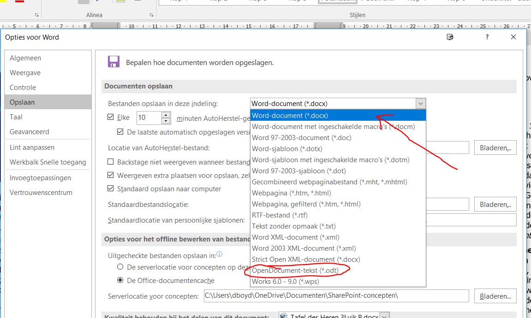Go to the Geavanceerd options
Image resolution: width=531 pixels, height=318 pixels.
48,132
